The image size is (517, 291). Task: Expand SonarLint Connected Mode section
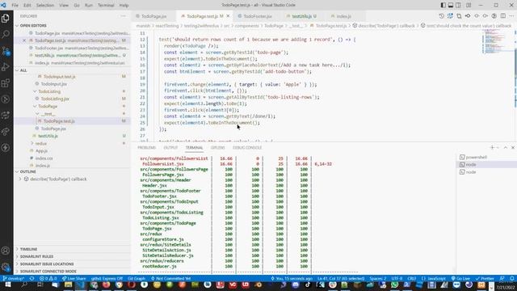tap(48, 272)
